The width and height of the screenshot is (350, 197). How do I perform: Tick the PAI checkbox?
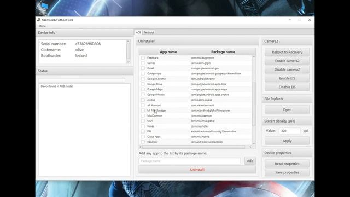[x=143, y=131]
